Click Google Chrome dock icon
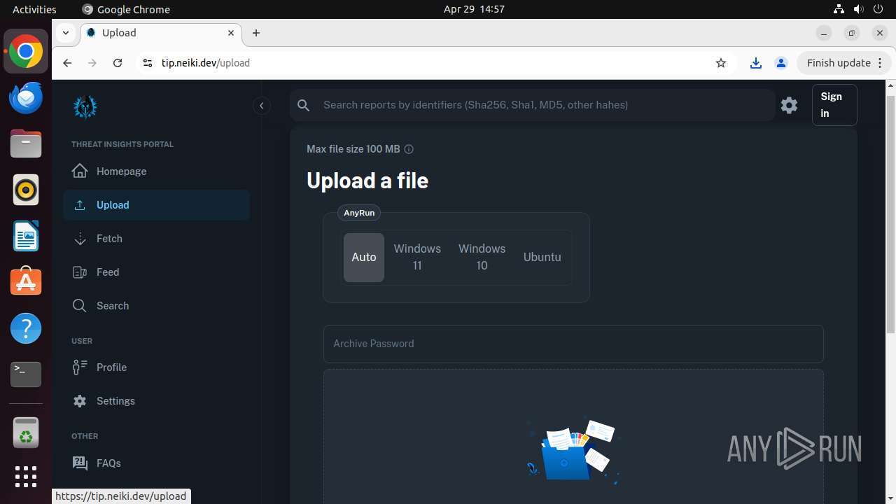This screenshot has height=504, width=896. coord(26,52)
